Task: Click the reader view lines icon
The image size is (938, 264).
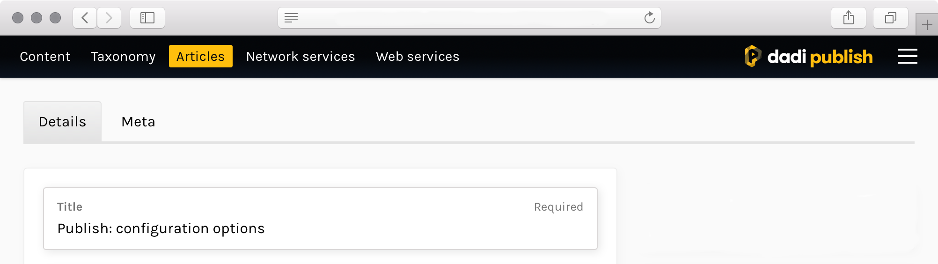Action: click(x=291, y=18)
